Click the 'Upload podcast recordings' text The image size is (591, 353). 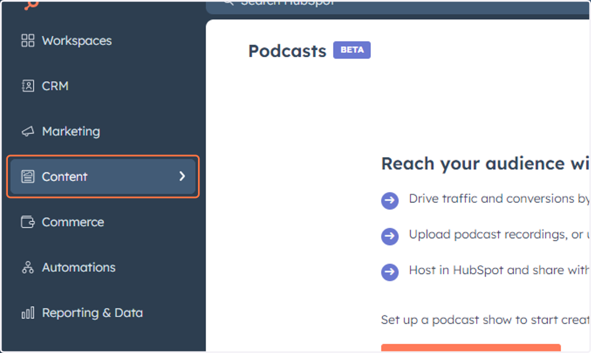pos(499,234)
